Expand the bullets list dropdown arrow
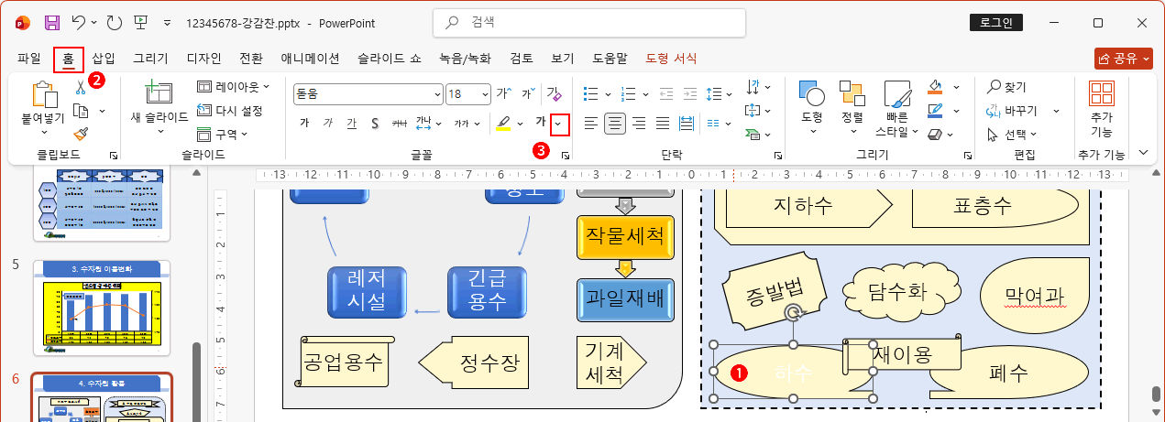This screenshot has width=1165, height=422. click(x=608, y=93)
